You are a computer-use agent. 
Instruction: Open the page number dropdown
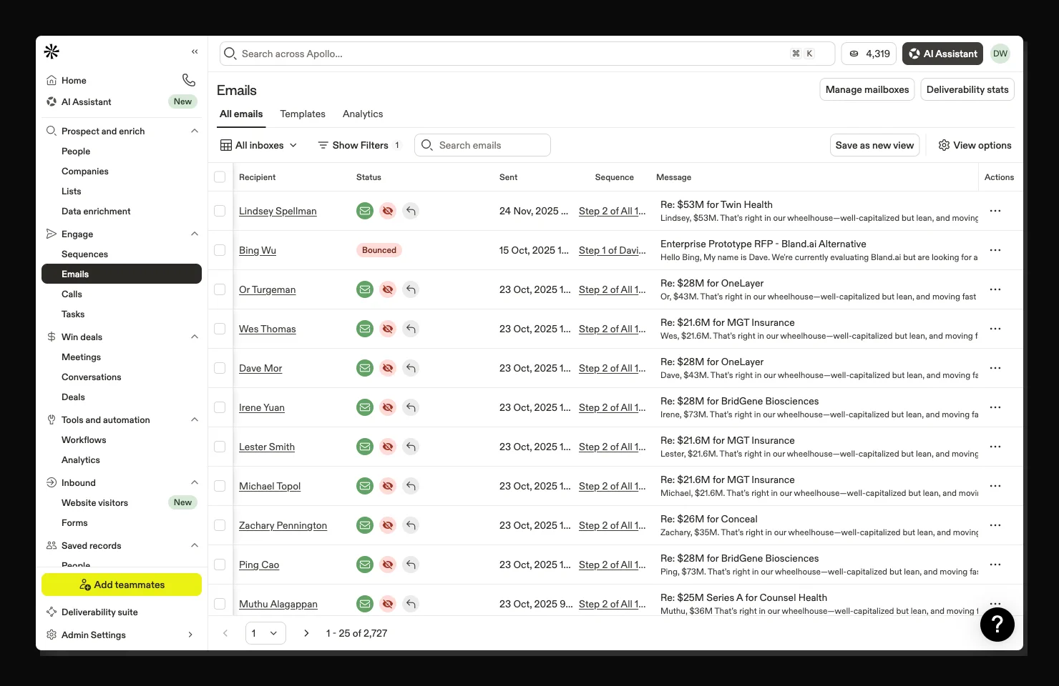tap(265, 633)
